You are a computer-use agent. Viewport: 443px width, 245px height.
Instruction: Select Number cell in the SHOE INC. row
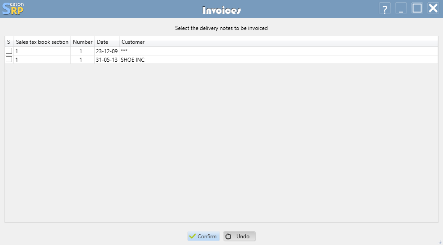point(83,59)
